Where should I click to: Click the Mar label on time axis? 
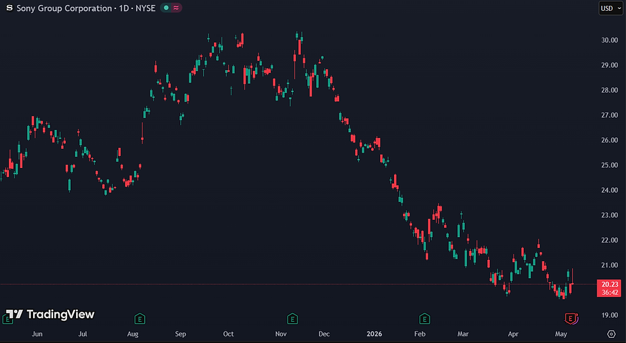pyautogui.click(x=463, y=334)
